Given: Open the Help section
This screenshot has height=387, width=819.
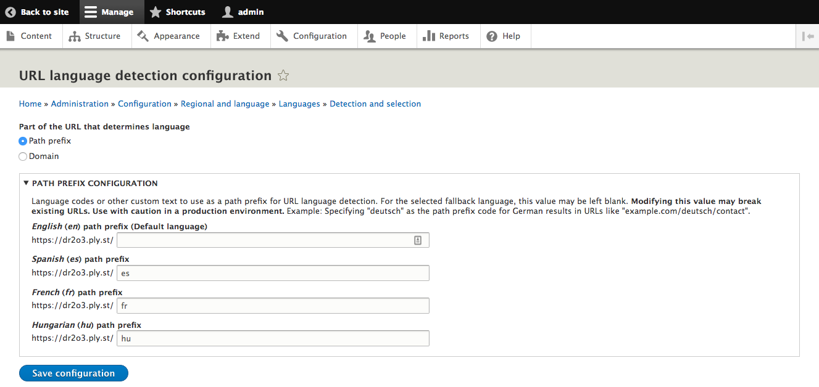Looking at the screenshot, I should [x=504, y=36].
